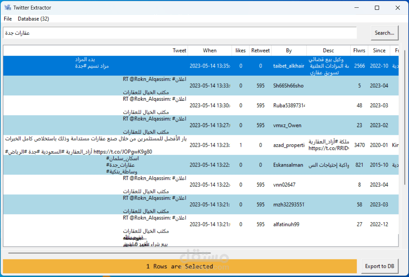409x277 pixels.
Task: Click followers value 2566
Action: click(x=359, y=66)
